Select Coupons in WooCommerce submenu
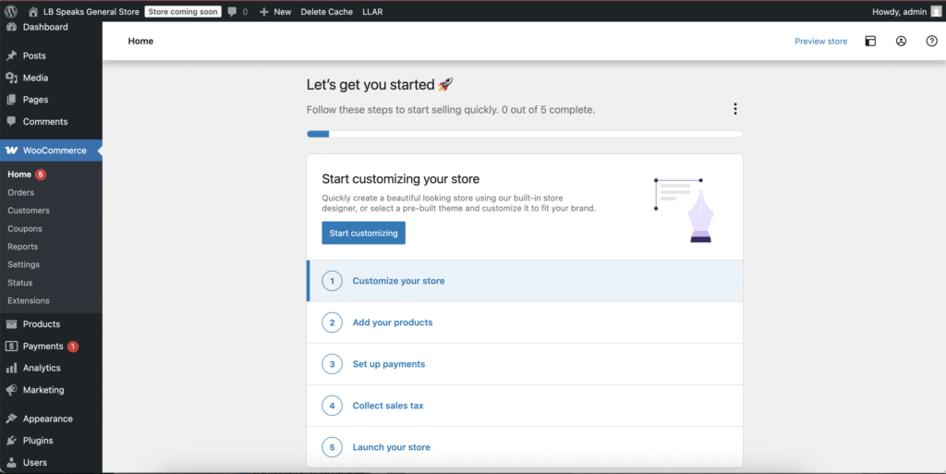The width and height of the screenshot is (946, 474). click(25, 228)
